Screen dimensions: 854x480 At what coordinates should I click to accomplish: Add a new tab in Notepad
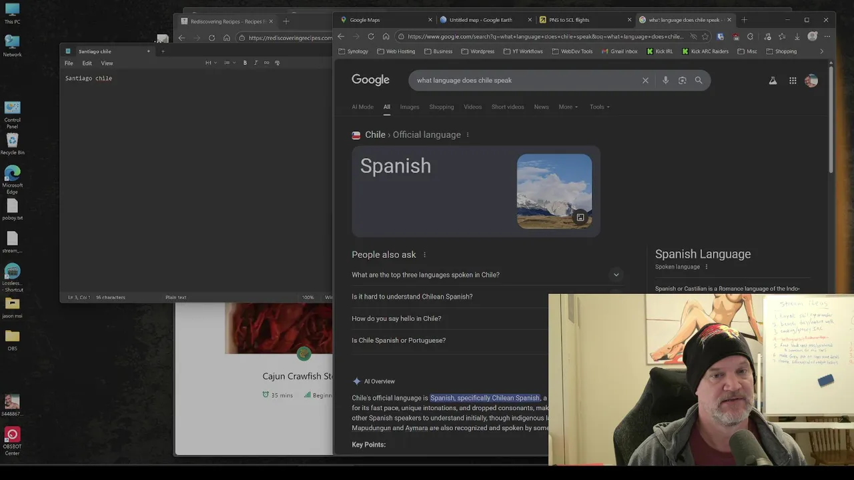pyautogui.click(x=163, y=51)
